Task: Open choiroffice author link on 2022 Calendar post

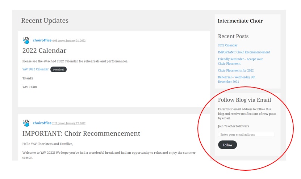Action: [42, 40]
